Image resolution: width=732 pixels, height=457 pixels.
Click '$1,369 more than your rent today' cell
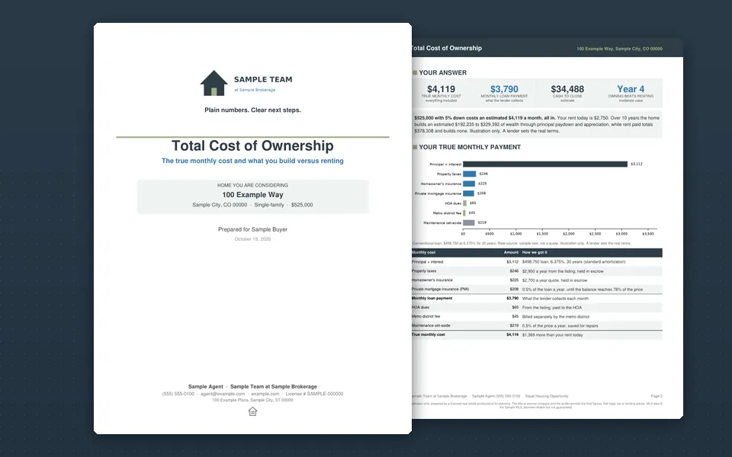pos(552,335)
